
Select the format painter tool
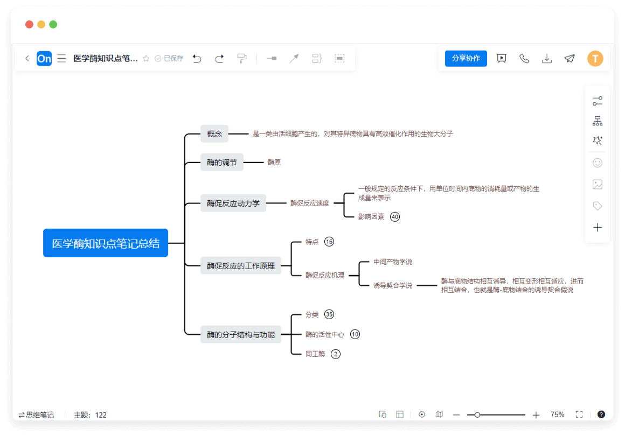point(242,59)
